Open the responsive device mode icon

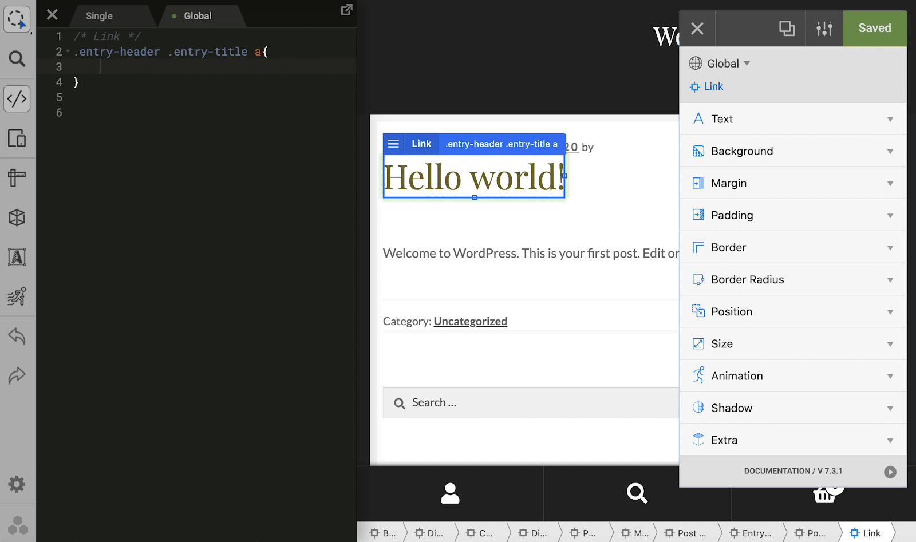17,139
